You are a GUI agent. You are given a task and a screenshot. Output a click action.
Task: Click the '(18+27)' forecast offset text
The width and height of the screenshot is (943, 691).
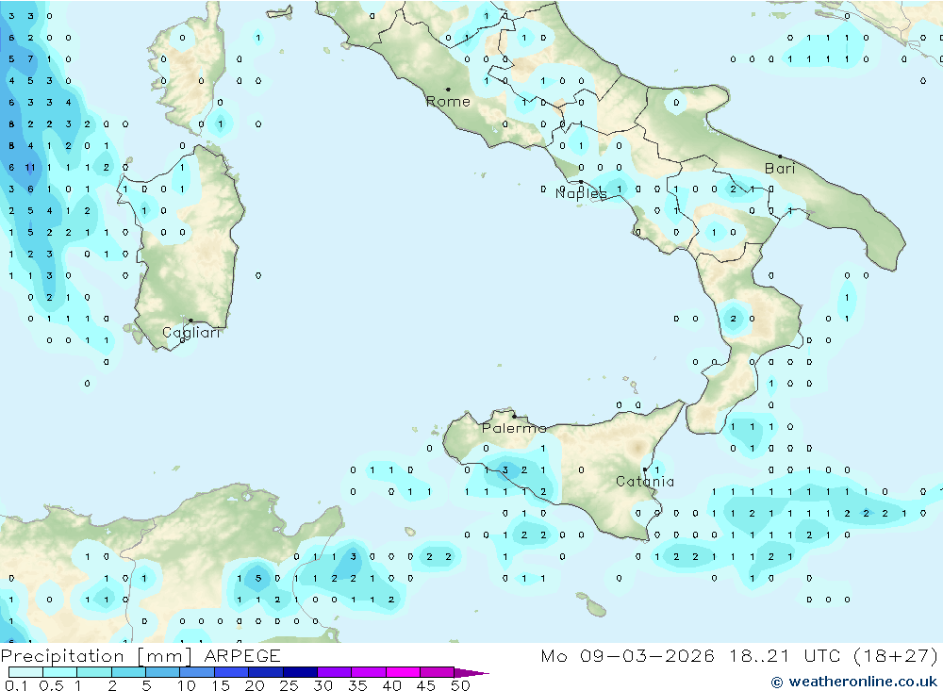(896, 655)
